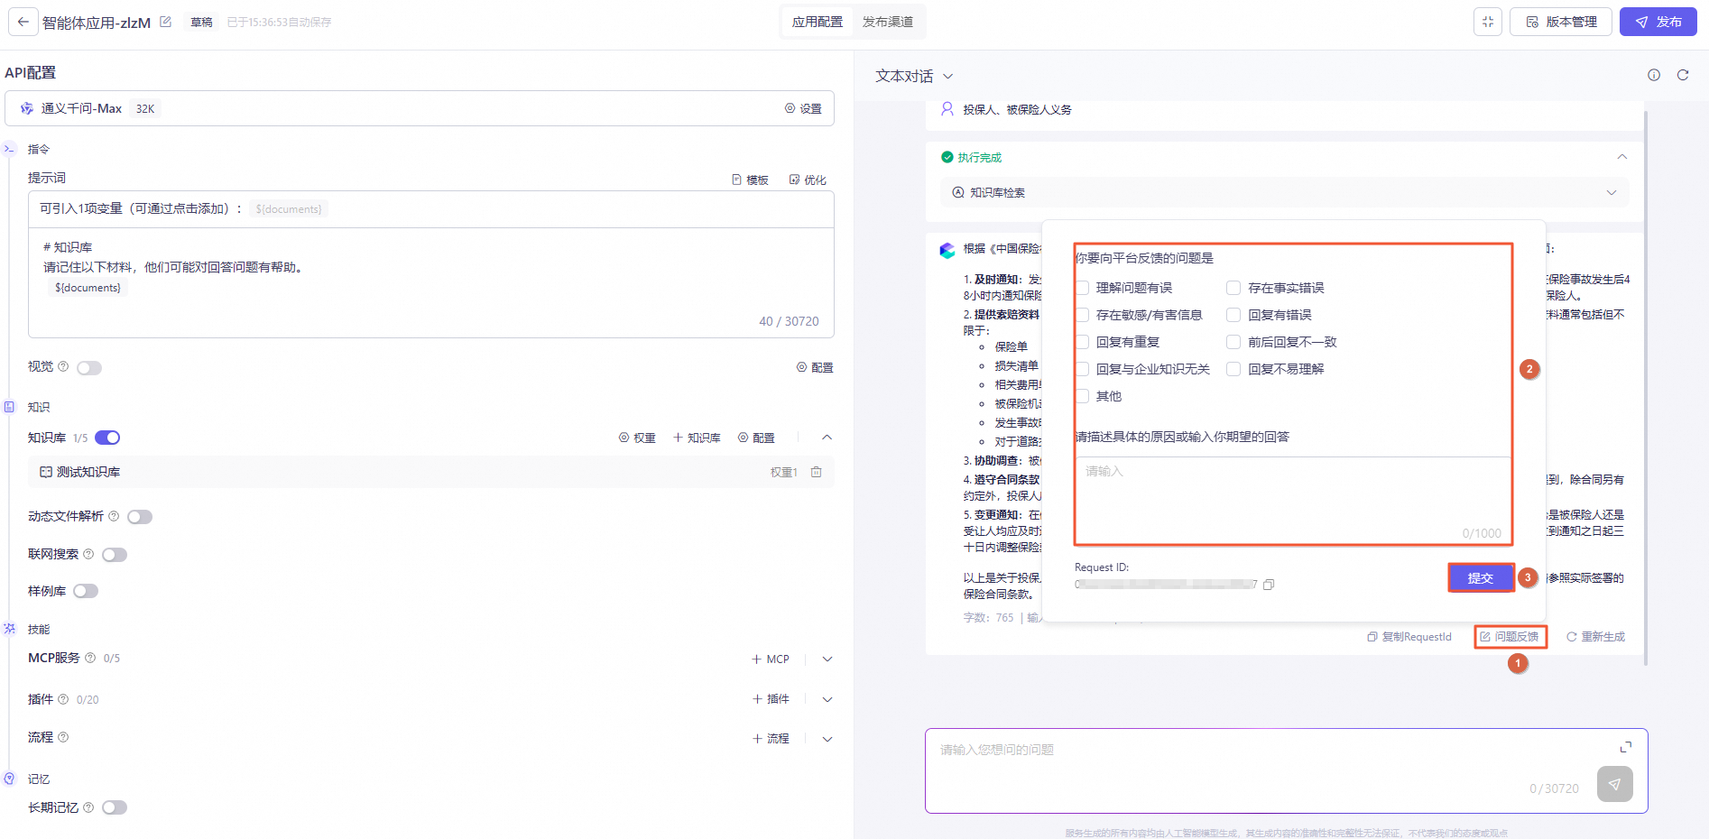This screenshot has width=1709, height=839.
Task: Toggle the 动态文件解析 switch
Action: click(140, 517)
